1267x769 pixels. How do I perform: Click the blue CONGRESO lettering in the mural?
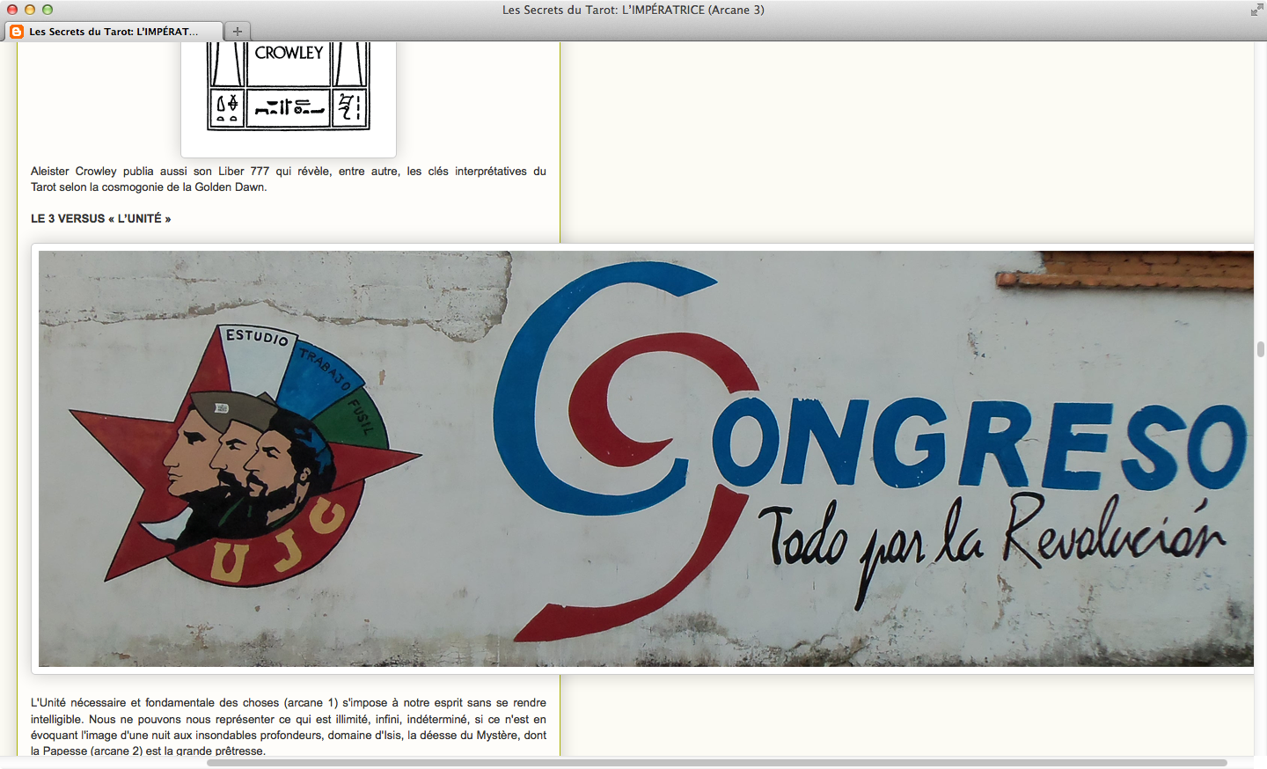point(977,443)
